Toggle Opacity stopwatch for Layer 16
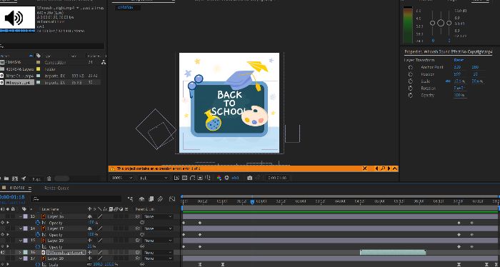 [38, 223]
